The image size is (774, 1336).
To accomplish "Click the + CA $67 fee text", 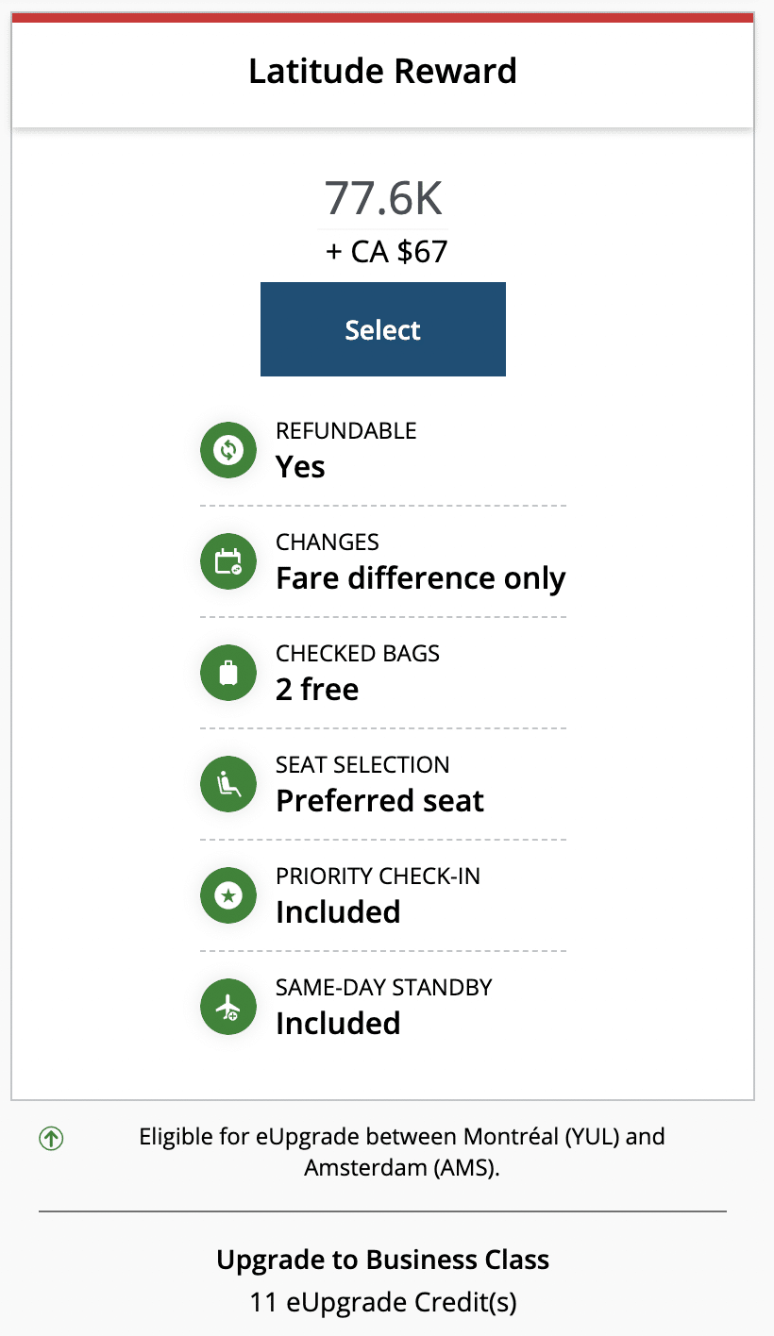I will (x=386, y=252).
